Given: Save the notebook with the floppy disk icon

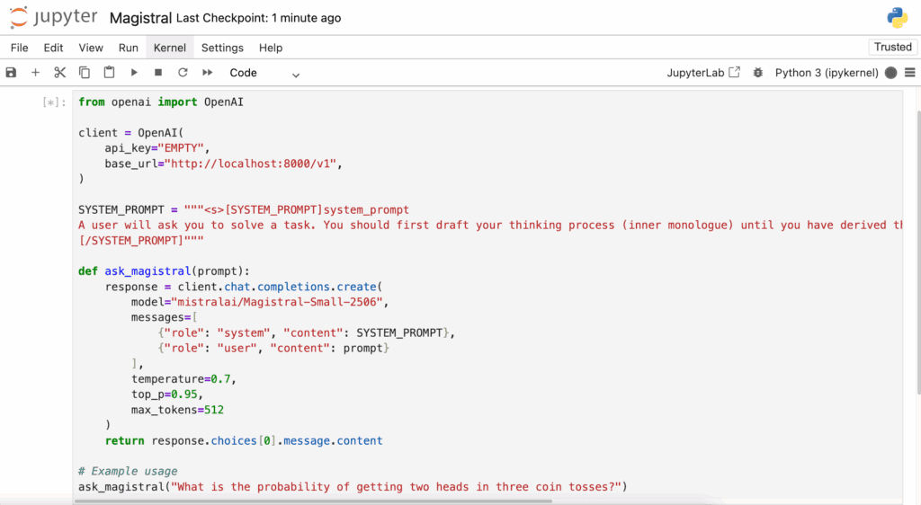Looking at the screenshot, I should [11, 73].
